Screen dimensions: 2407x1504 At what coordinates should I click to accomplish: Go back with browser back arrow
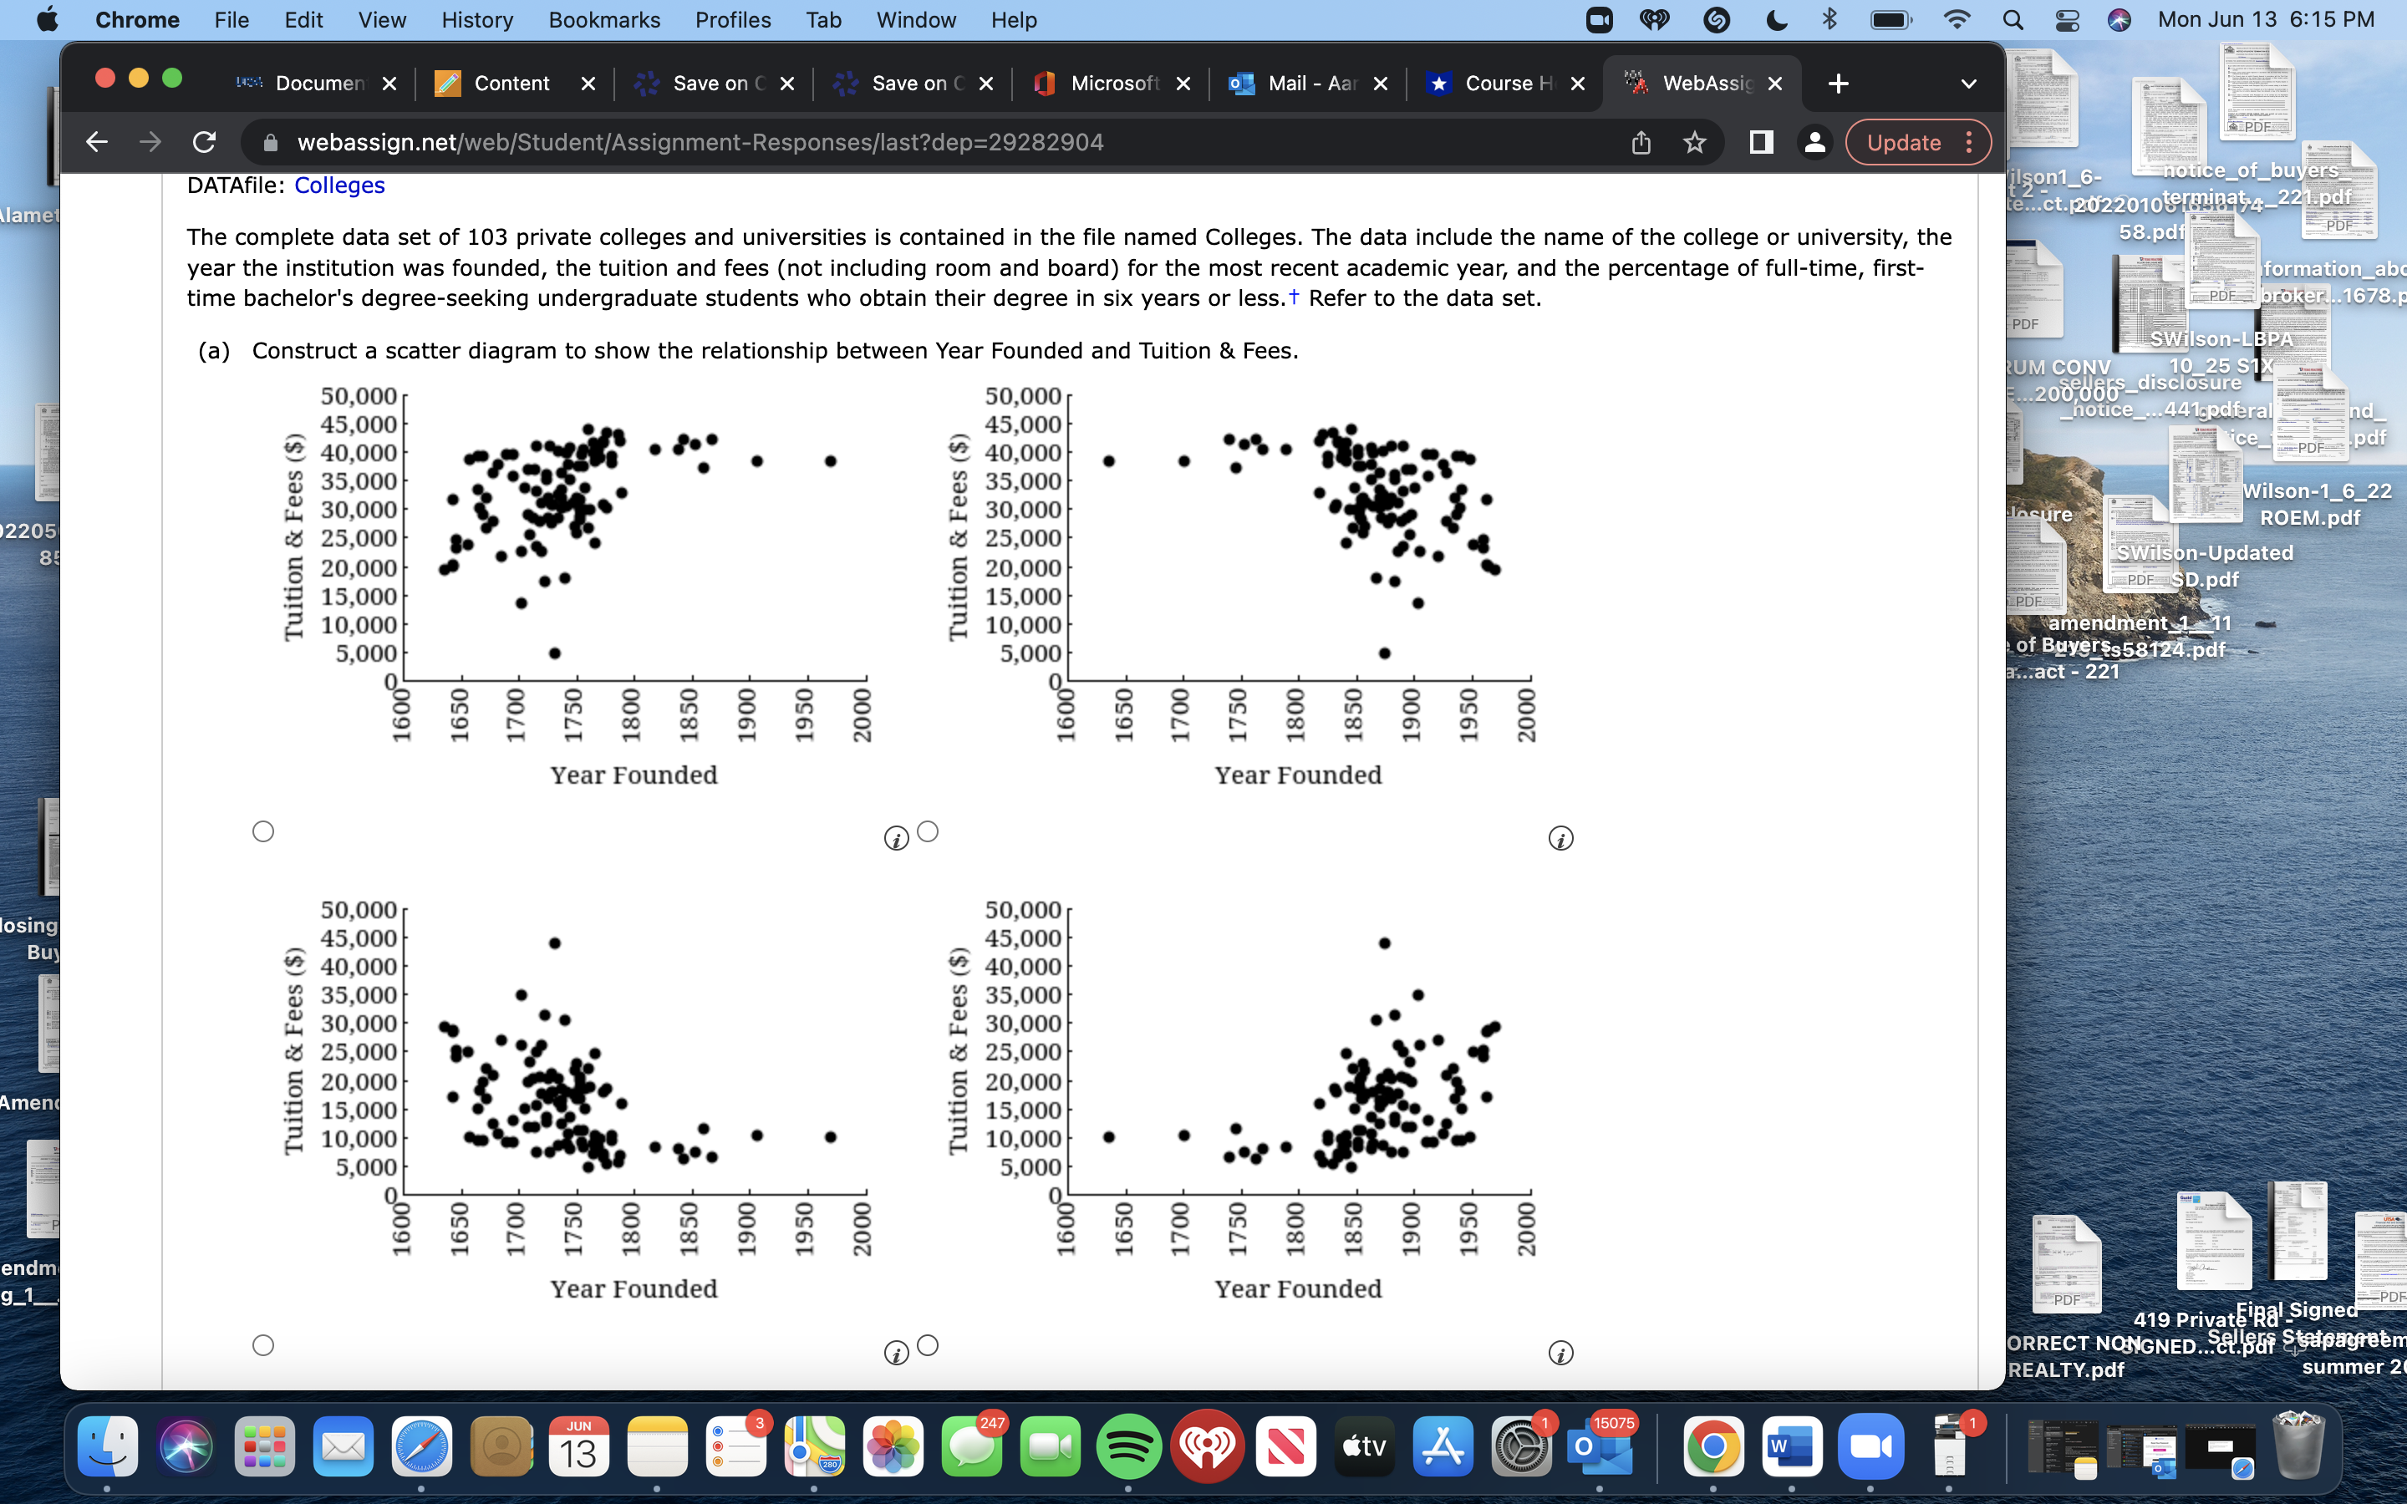point(96,142)
